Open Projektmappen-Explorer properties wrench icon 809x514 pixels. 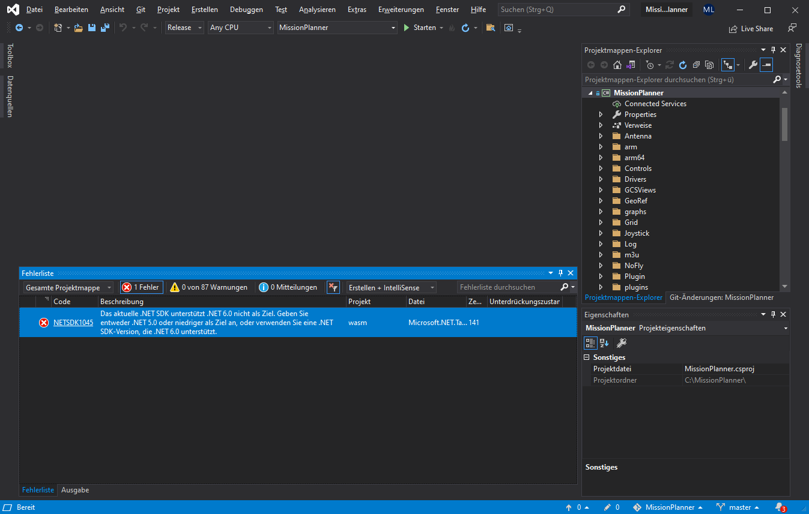(753, 65)
